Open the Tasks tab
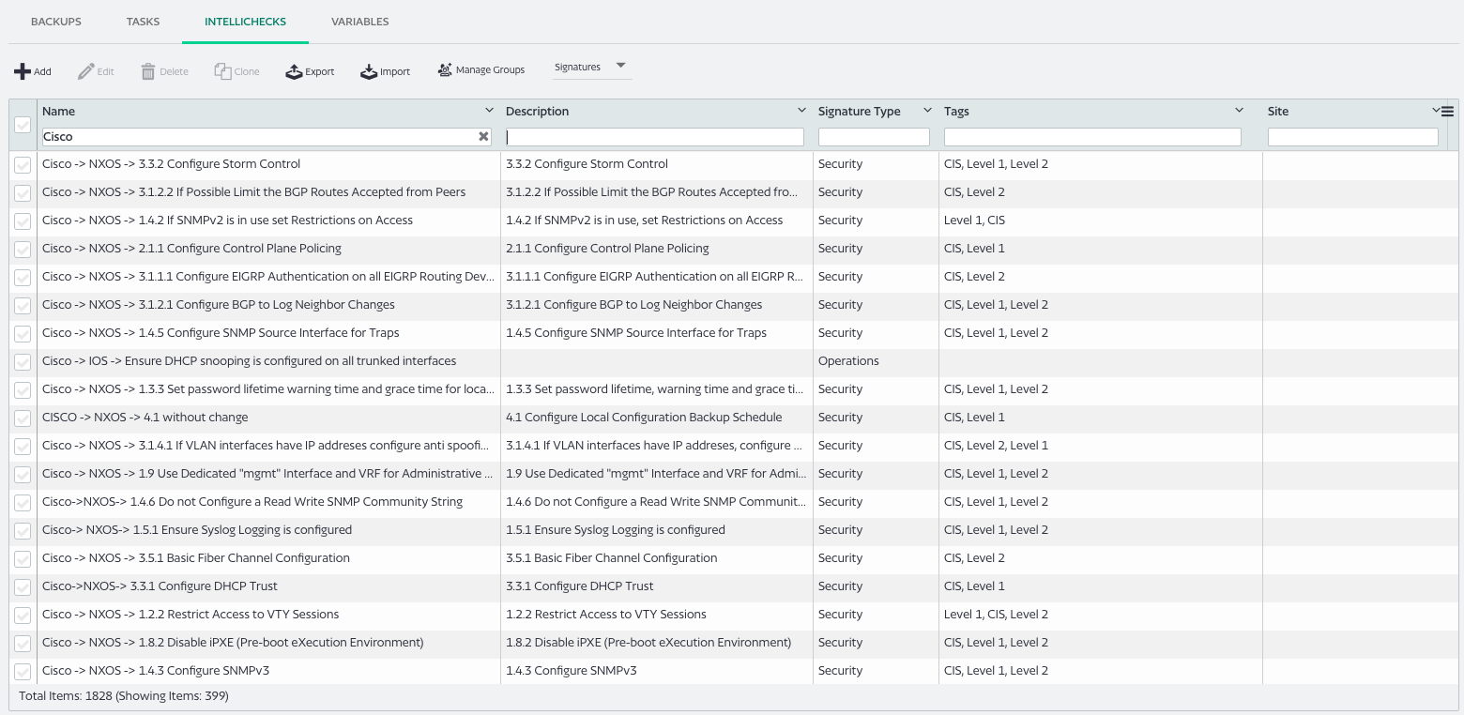This screenshot has width=1464, height=715. tap(143, 22)
